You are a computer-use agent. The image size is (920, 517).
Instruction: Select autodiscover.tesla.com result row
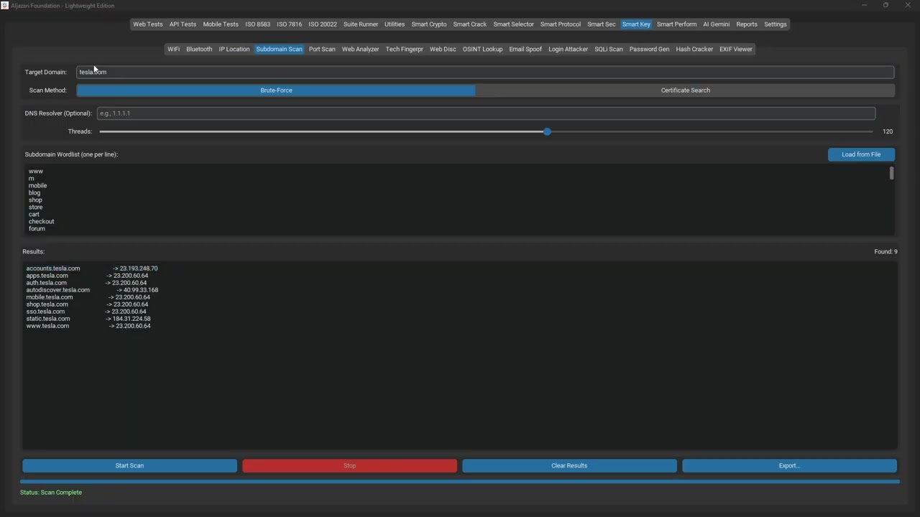tap(92, 290)
